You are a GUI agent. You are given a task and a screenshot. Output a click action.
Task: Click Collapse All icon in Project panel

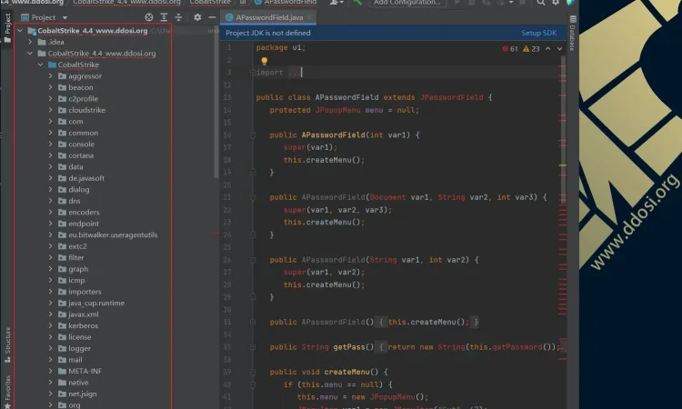pyautogui.click(x=178, y=17)
